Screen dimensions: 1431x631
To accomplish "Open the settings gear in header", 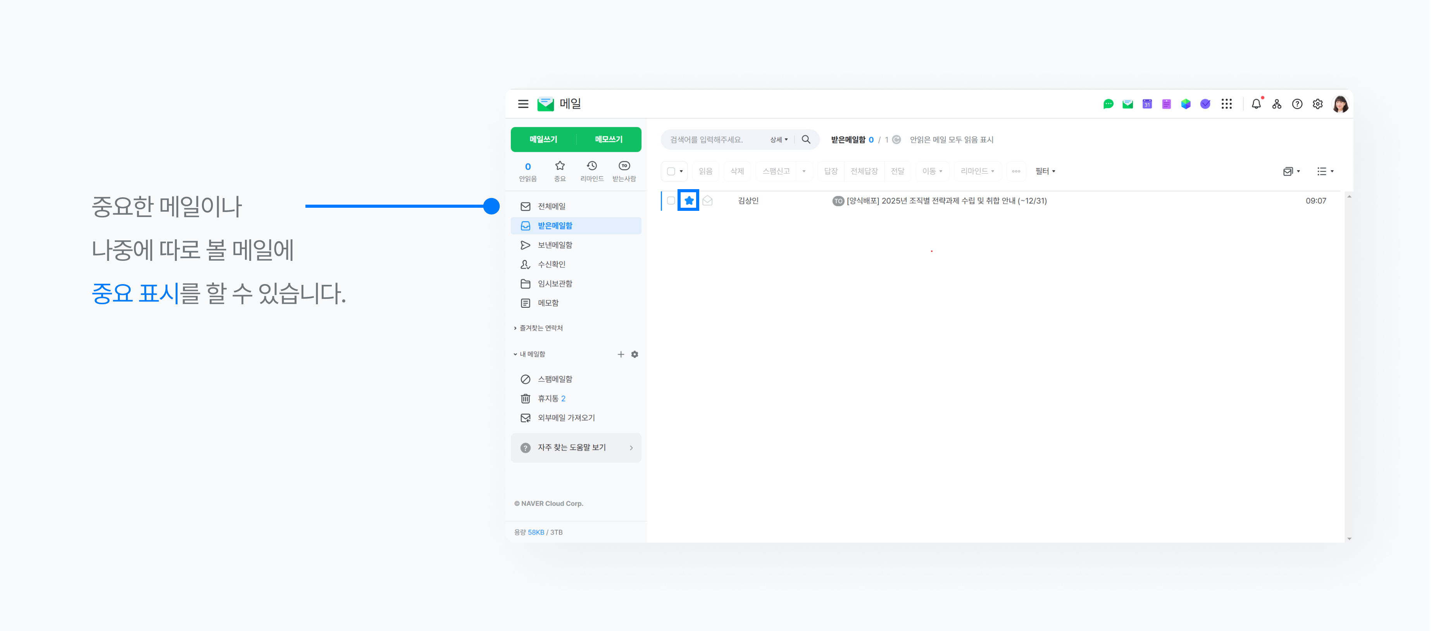I will [1318, 104].
